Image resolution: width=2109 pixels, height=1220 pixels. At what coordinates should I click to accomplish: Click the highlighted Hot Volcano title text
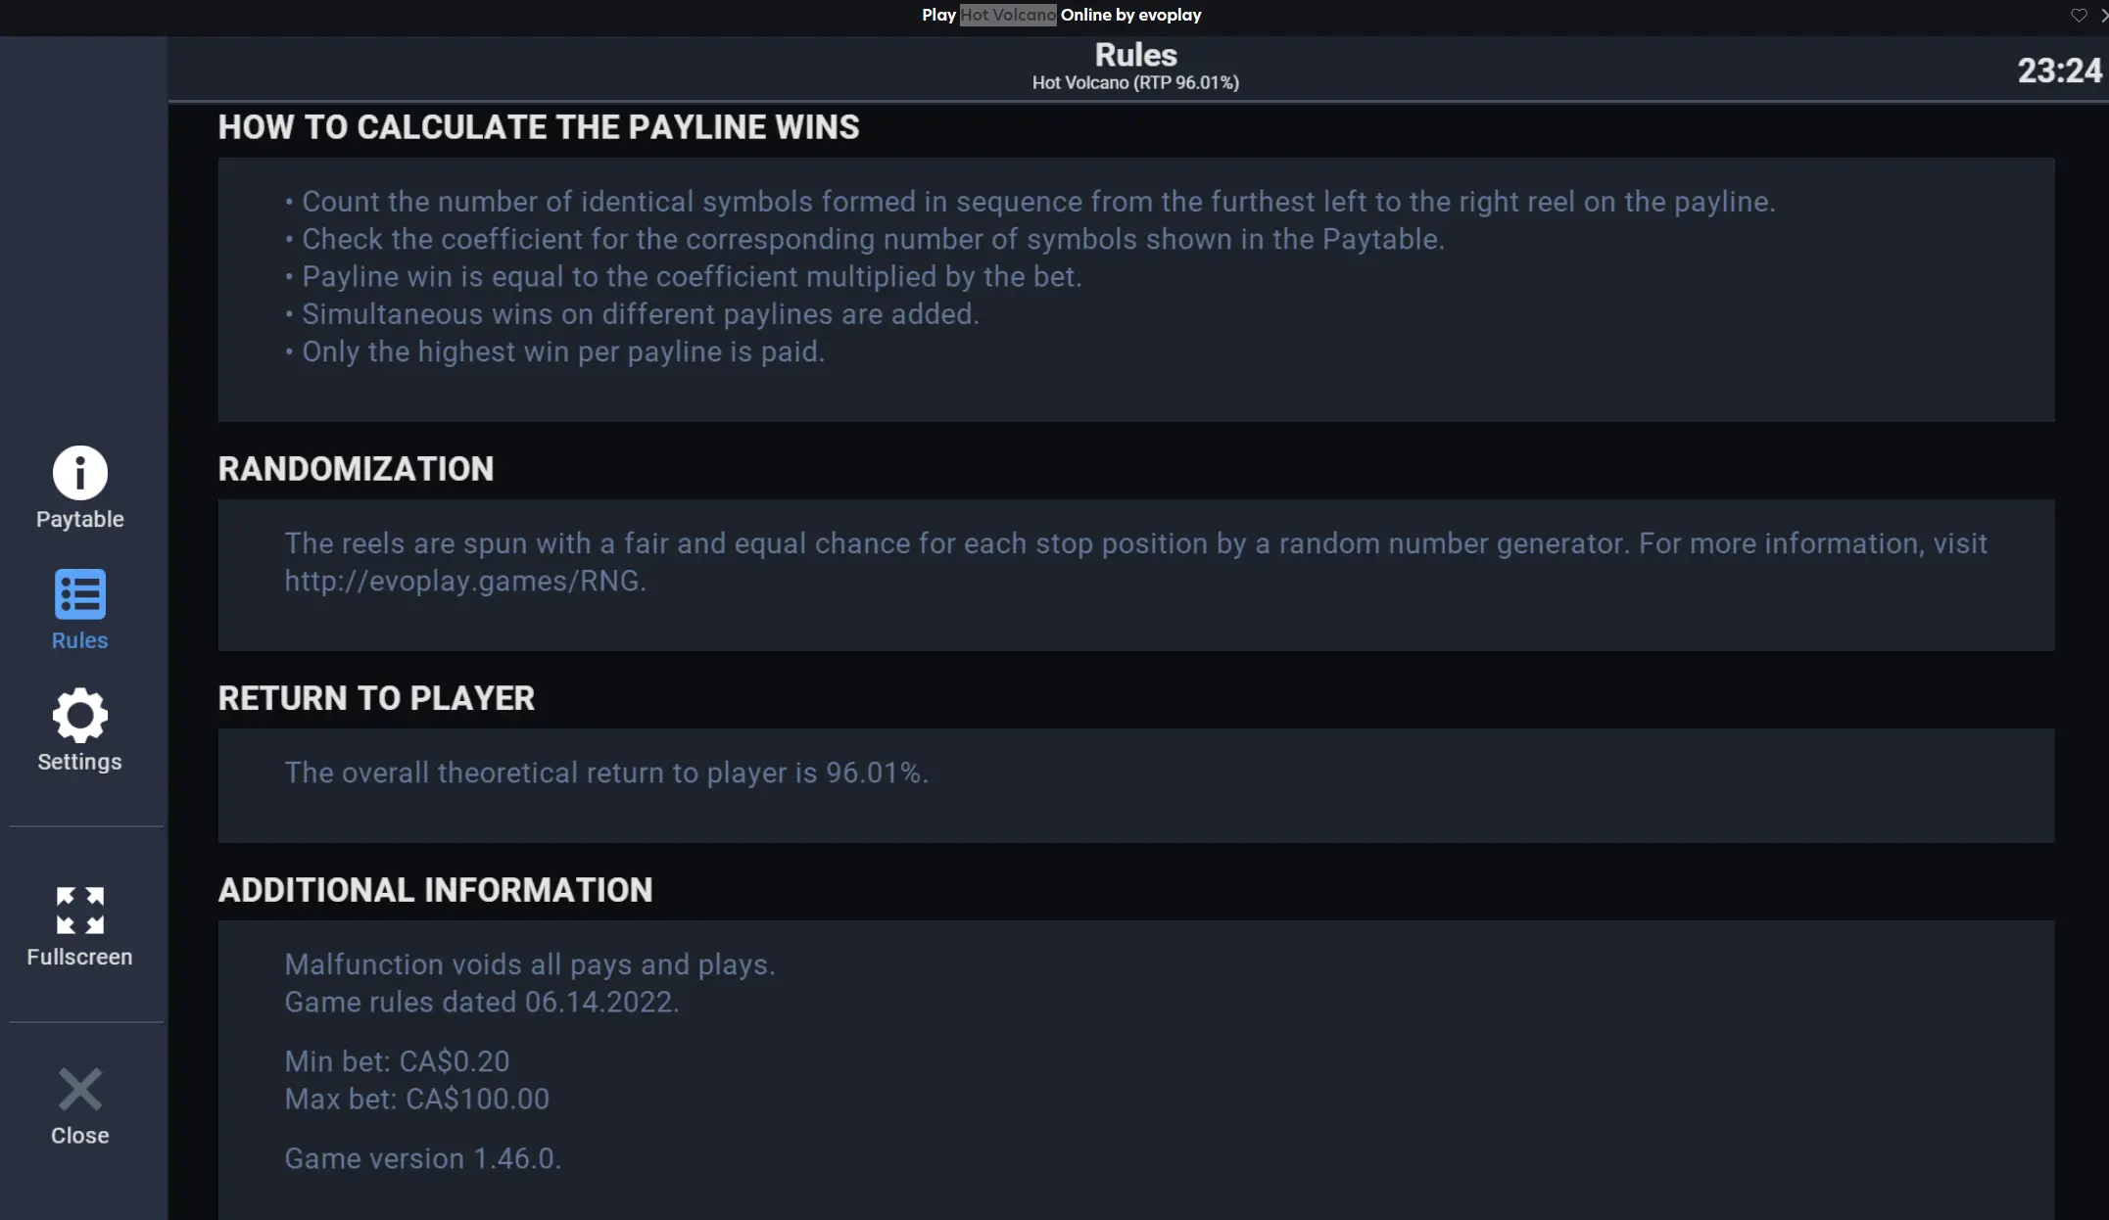[x=1008, y=15]
